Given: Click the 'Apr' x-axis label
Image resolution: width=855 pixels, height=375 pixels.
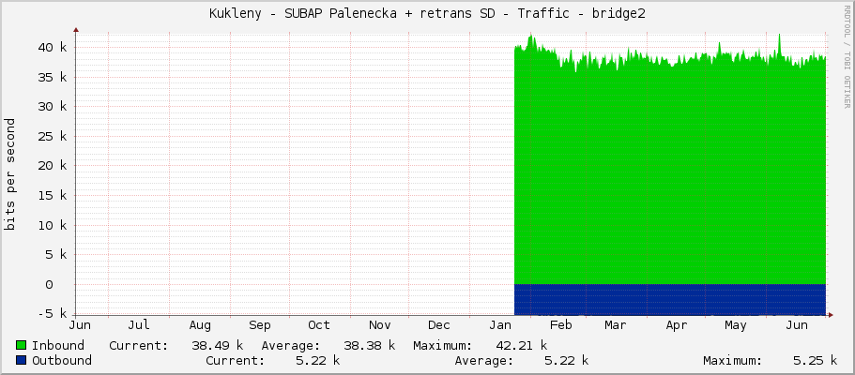Looking at the screenshot, I should tap(676, 325).
